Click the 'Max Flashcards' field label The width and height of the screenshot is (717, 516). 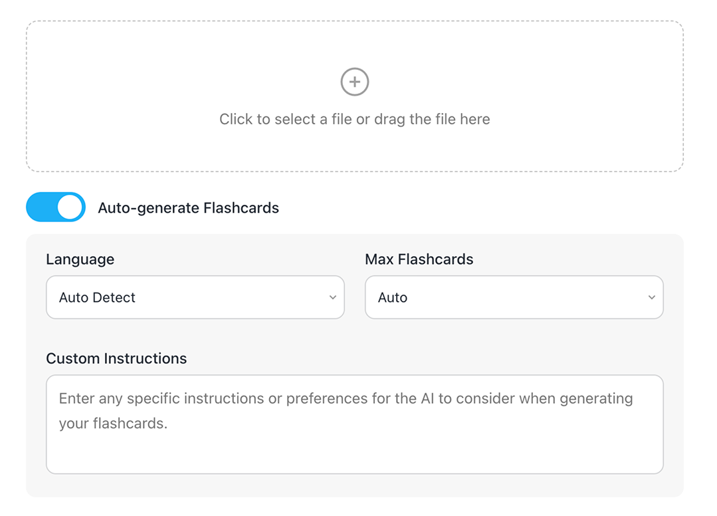click(x=419, y=259)
